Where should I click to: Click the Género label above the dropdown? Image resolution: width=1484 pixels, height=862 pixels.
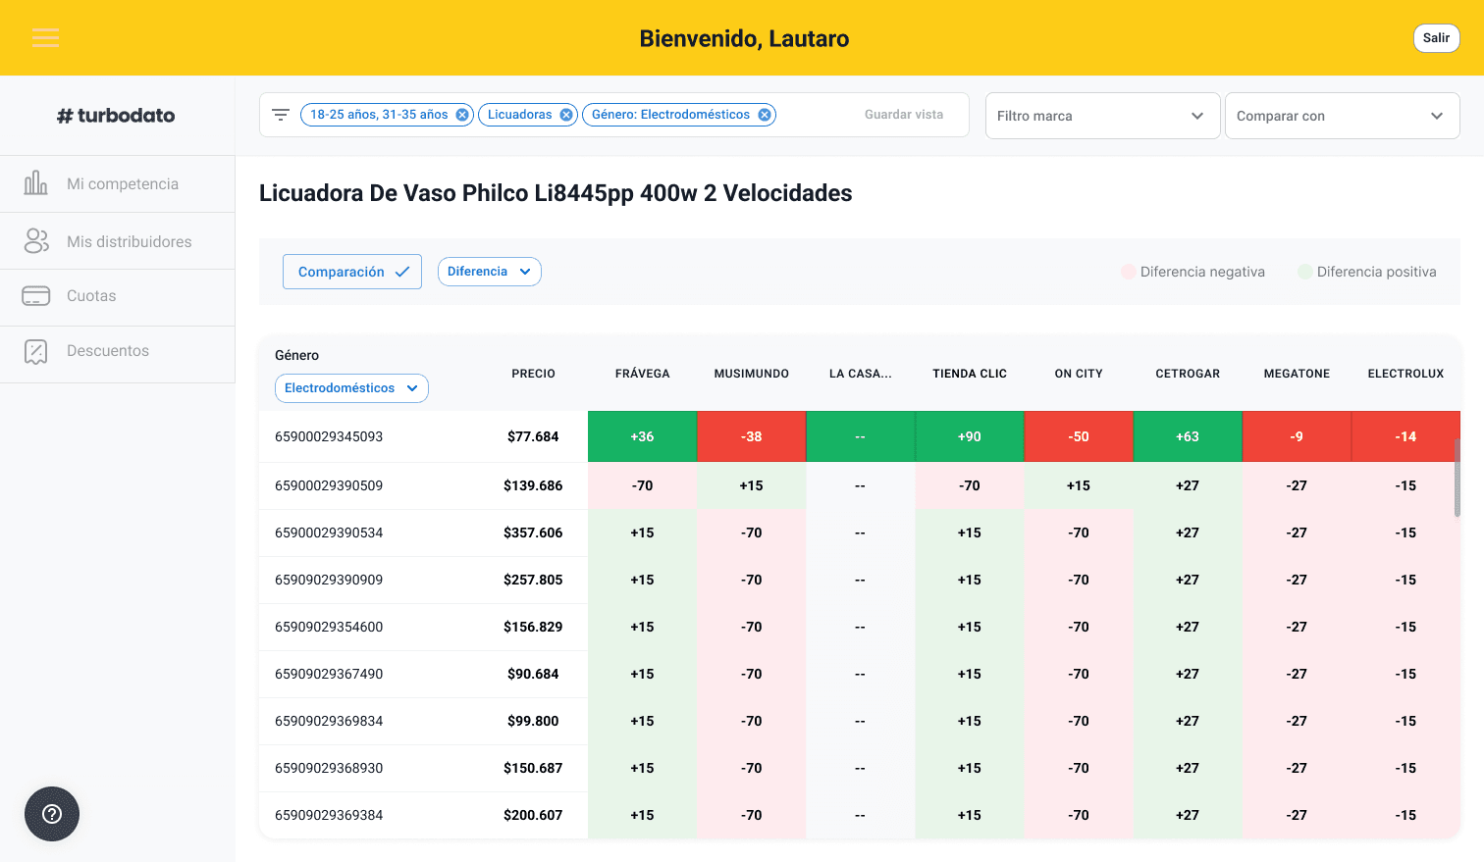[x=296, y=355]
